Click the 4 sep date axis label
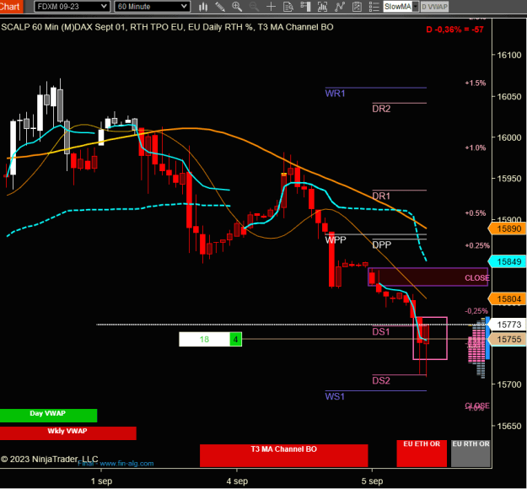The height and width of the screenshot is (489, 527). click(237, 481)
